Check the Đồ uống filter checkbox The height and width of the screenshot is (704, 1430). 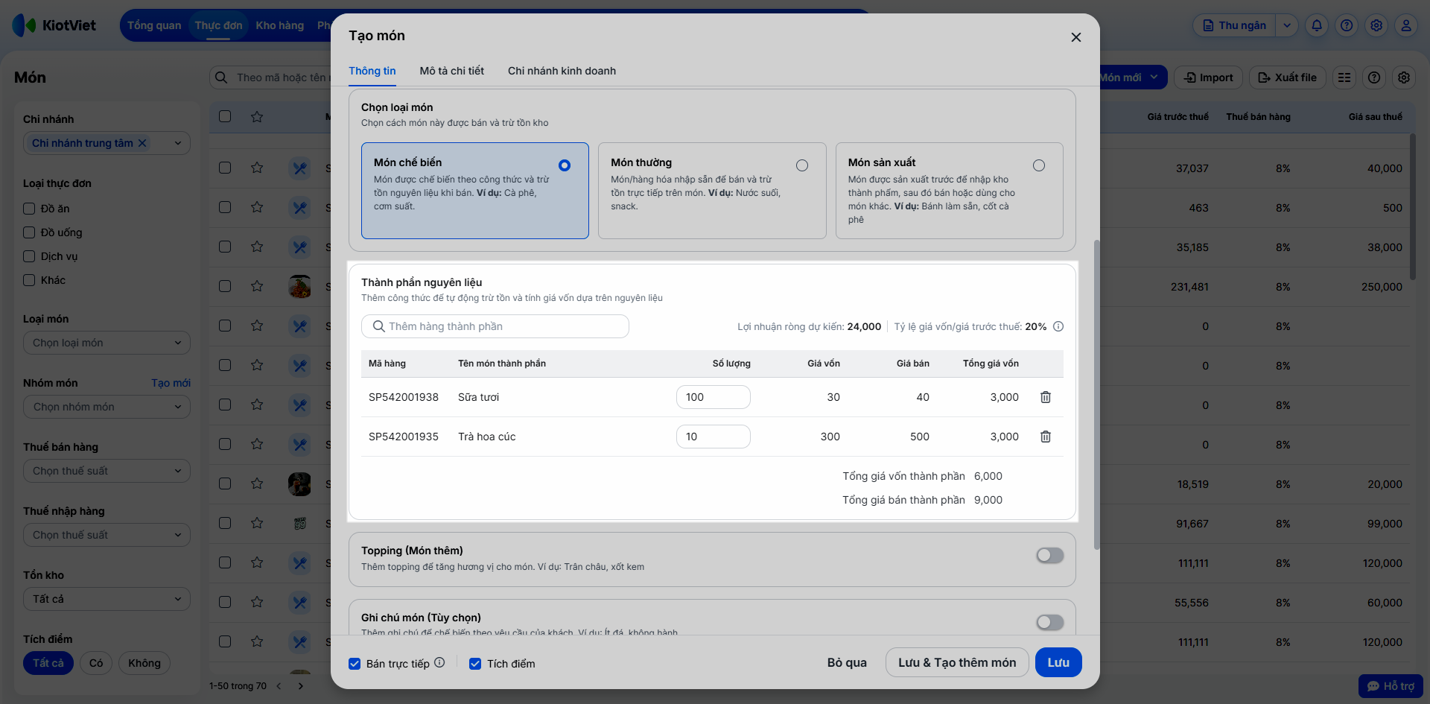(30, 232)
